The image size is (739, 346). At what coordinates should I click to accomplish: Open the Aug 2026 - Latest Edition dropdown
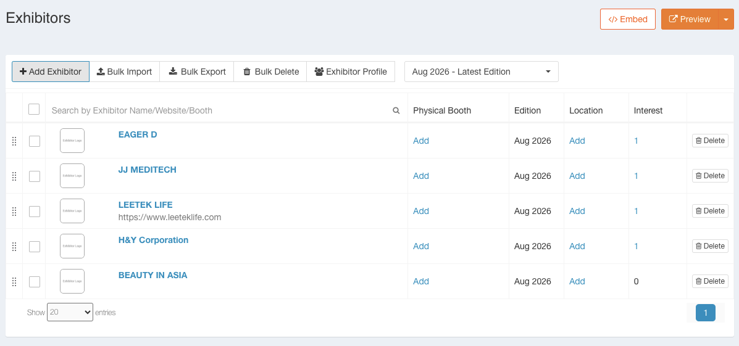(x=481, y=72)
